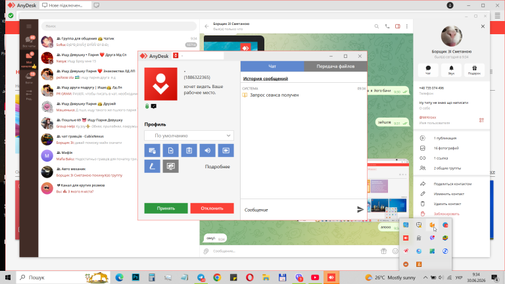Screen dimensions: 505x284
Task: Open Ищу друга подругу chat
Action: pos(88,91)
